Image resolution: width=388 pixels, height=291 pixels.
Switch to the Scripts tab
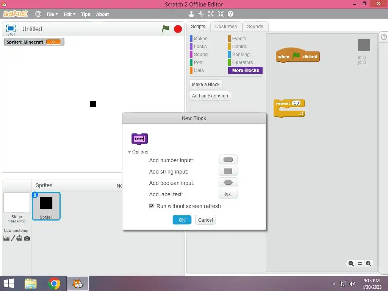pos(198,27)
